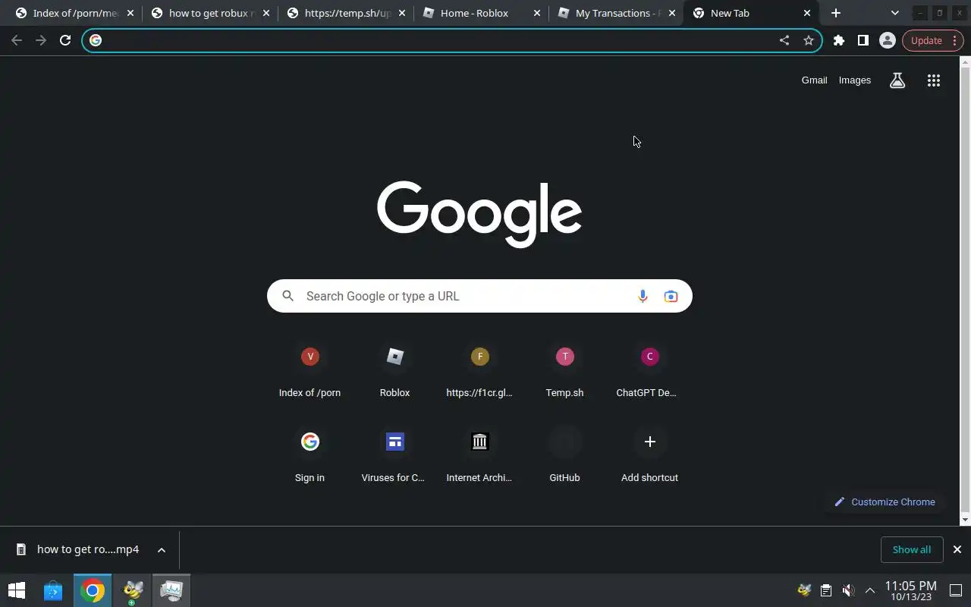Open monitor app icon in taskbar

pyautogui.click(x=171, y=590)
